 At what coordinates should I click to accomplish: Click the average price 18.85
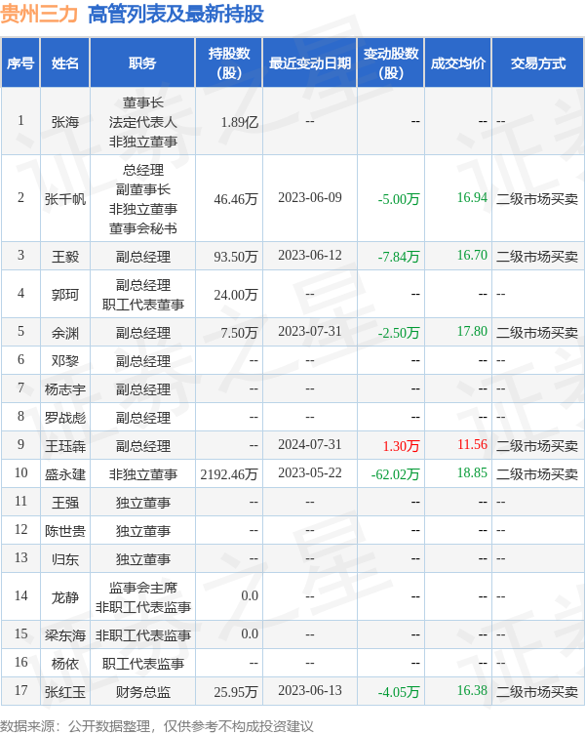tap(472, 472)
